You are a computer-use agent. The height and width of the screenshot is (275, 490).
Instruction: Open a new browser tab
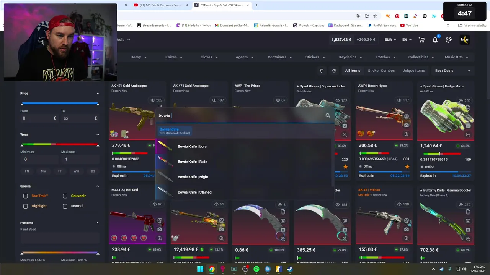(256, 5)
